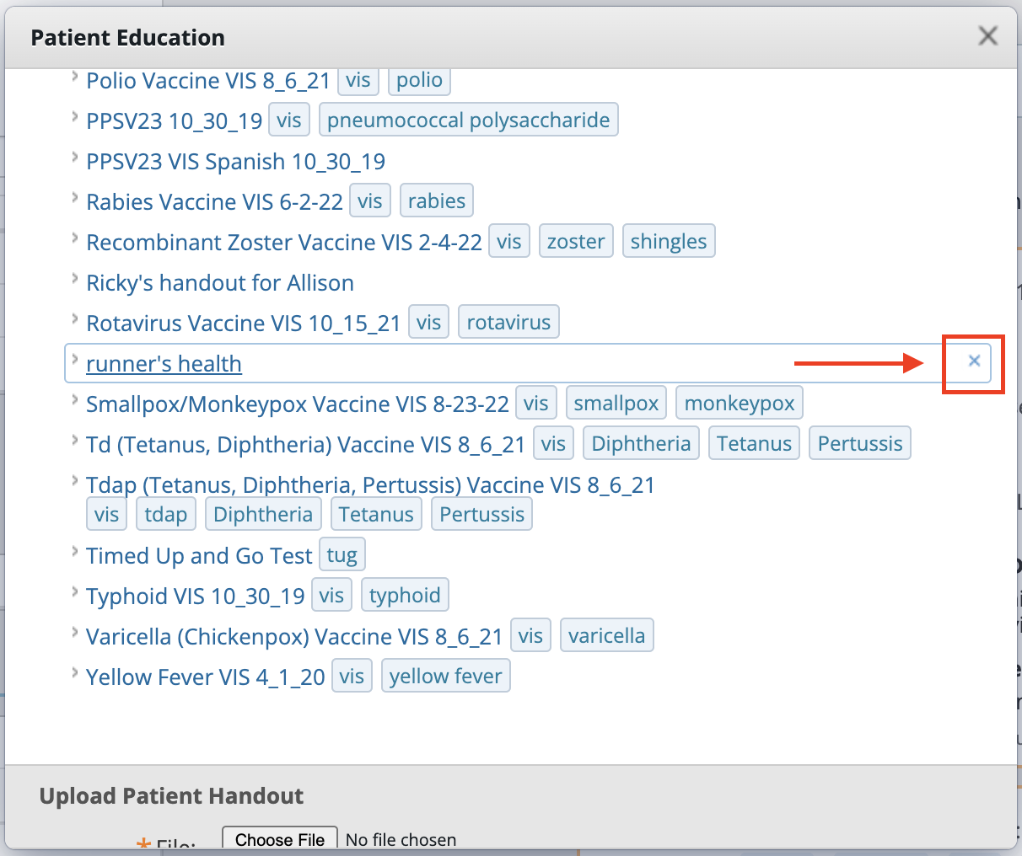Image resolution: width=1022 pixels, height=856 pixels.
Task: Click the tug tag on Timed Up and Go Test
Action: click(x=342, y=554)
